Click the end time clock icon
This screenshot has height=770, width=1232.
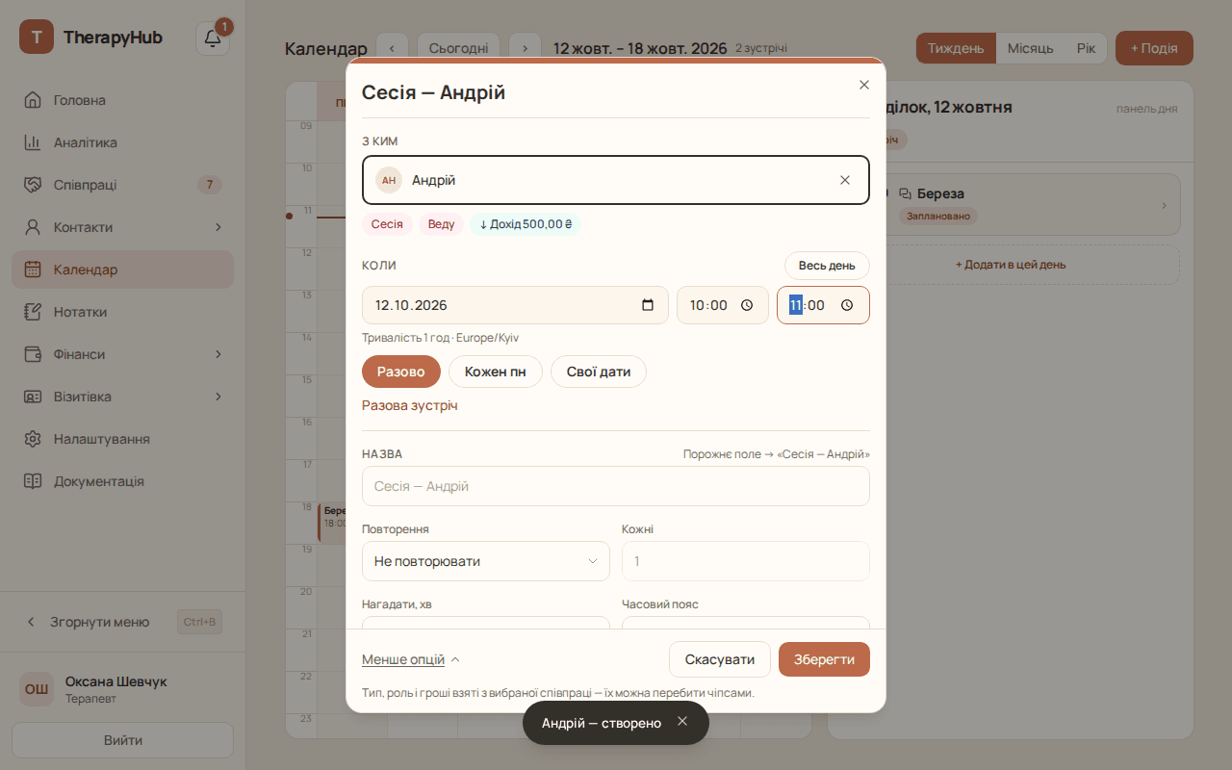point(847,305)
